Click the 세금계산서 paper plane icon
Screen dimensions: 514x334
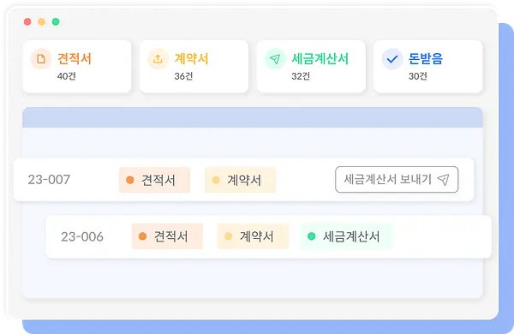click(x=275, y=59)
